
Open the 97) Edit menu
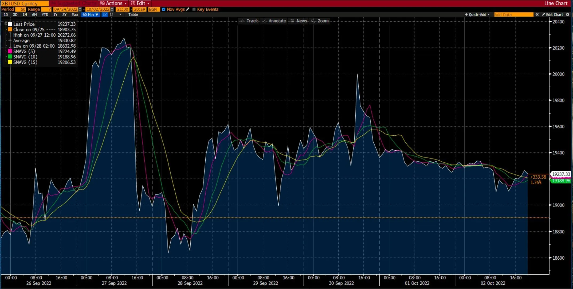(139, 3)
